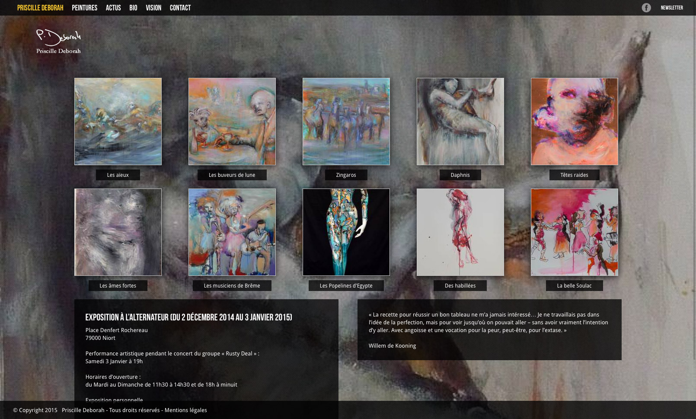The width and height of the screenshot is (696, 419).
Task: Open the Peintures menu item
Action: 84,8
